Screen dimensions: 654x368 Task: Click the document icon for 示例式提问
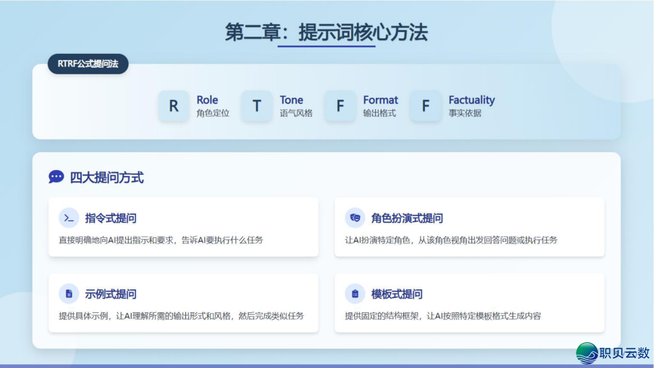coord(69,294)
